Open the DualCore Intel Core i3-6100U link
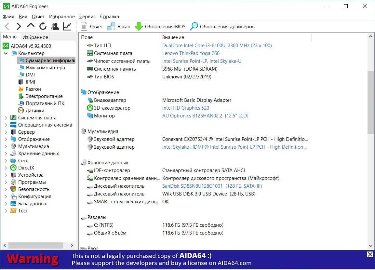This screenshot has width=375, height=270. click(x=217, y=46)
